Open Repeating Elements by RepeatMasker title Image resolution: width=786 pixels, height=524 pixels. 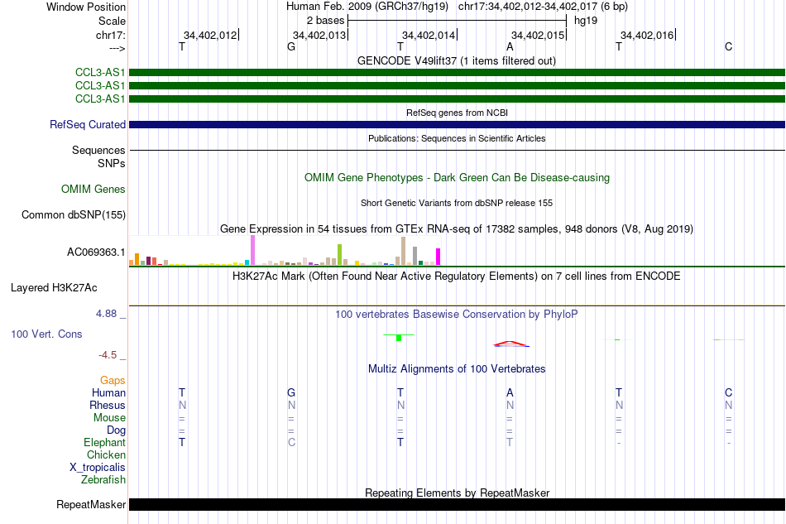tap(458, 493)
